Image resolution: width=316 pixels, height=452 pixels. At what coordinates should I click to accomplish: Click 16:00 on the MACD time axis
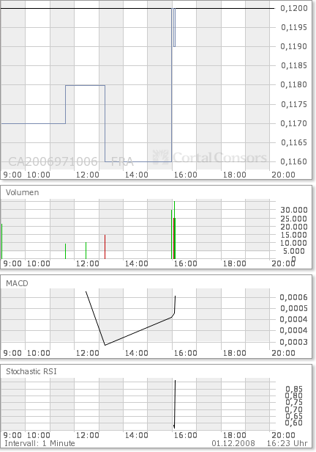click(186, 353)
